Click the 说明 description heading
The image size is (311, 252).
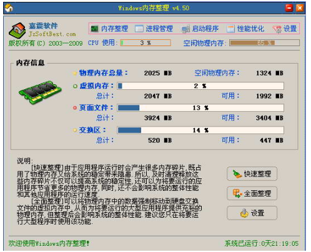click(x=24, y=161)
